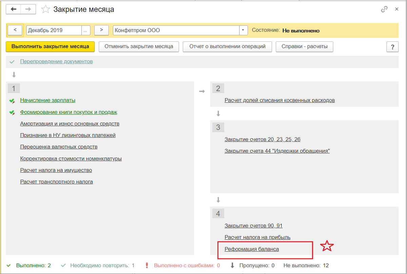Go to next period with the > button
Screen dimensions: 407x274
click(x=101, y=30)
